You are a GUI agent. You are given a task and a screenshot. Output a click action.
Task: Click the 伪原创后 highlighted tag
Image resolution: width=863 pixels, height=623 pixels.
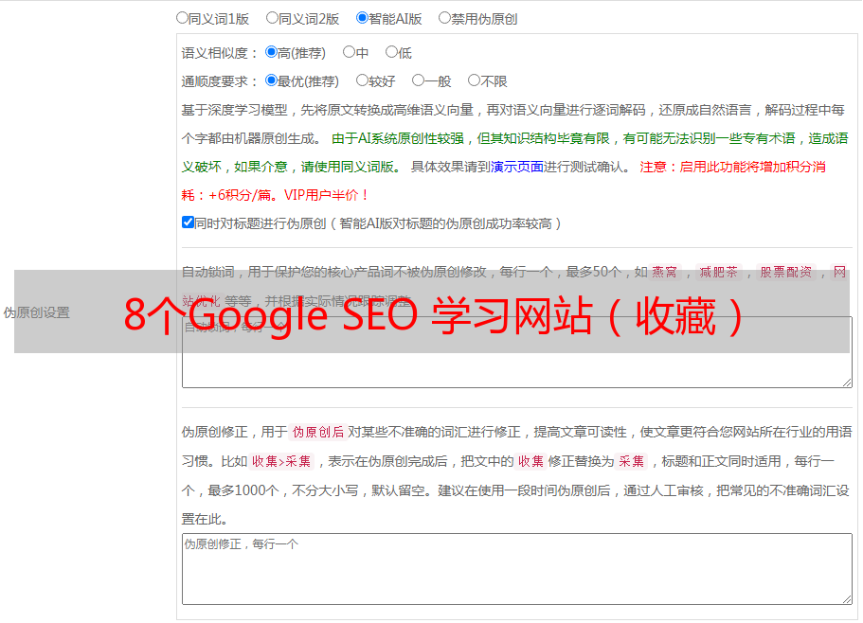coord(318,432)
